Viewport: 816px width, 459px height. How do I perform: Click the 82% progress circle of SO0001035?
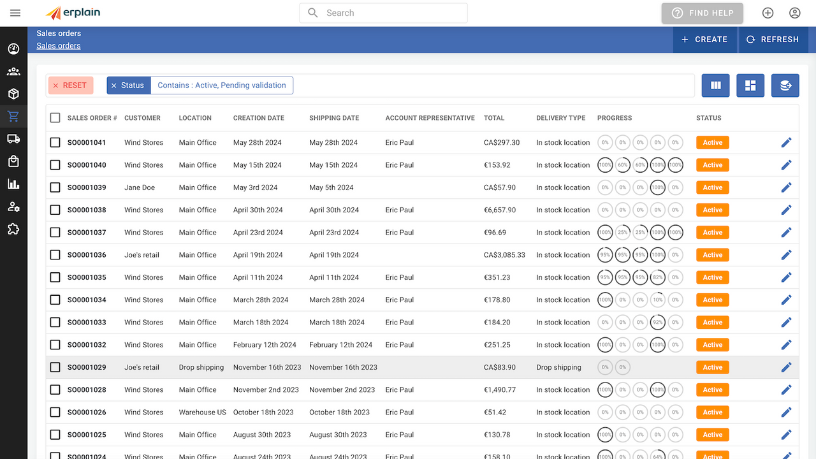(658, 277)
